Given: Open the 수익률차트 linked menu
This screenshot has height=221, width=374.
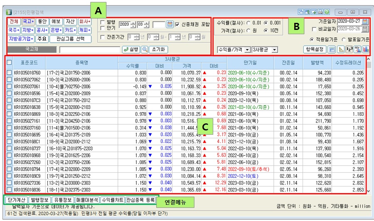Looking at the screenshot, I should 113,200.
